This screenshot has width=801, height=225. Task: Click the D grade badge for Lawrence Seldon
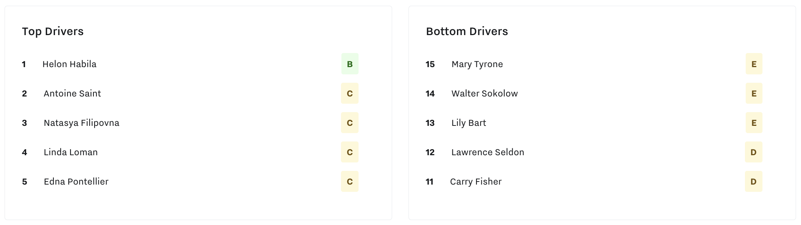tap(754, 152)
